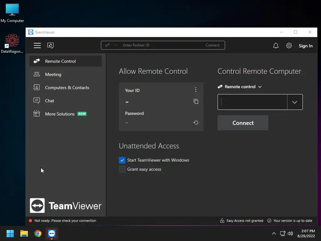321x241 pixels.
Task: Open the Windows Start menu
Action: pyautogui.click(x=10, y=233)
